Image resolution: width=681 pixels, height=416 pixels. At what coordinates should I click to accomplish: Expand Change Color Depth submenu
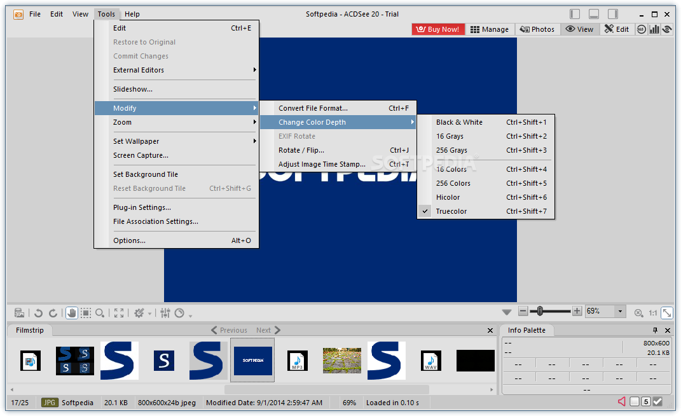click(x=338, y=122)
